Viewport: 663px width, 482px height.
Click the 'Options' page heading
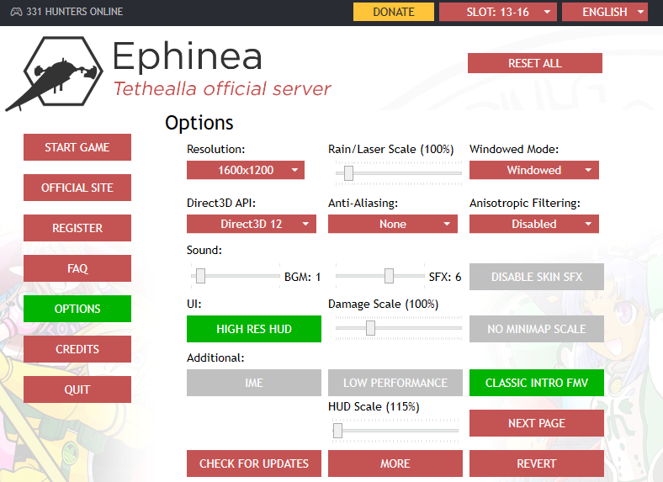point(199,123)
